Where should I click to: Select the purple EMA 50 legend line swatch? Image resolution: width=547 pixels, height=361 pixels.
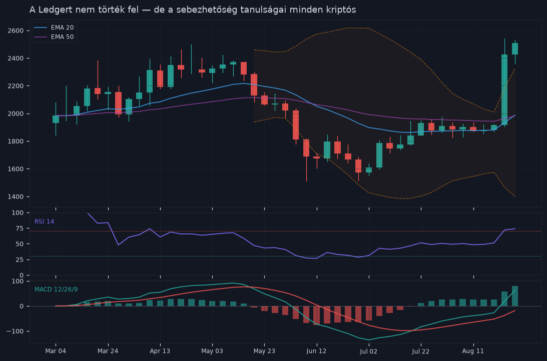click(x=41, y=37)
